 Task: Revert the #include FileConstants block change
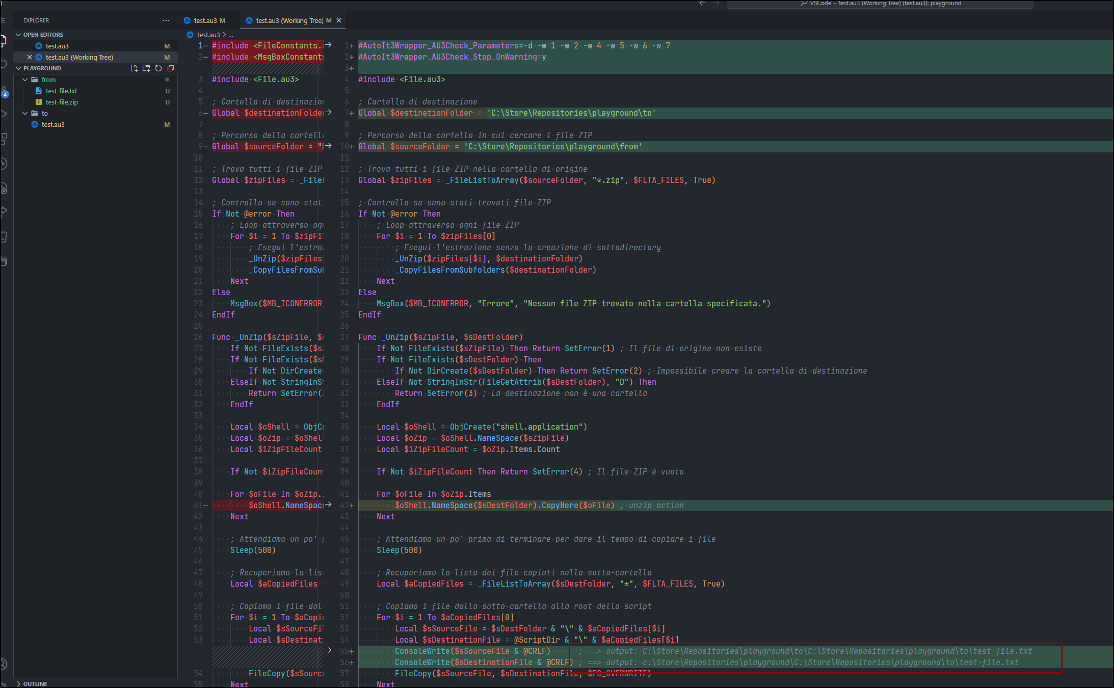tap(329, 45)
